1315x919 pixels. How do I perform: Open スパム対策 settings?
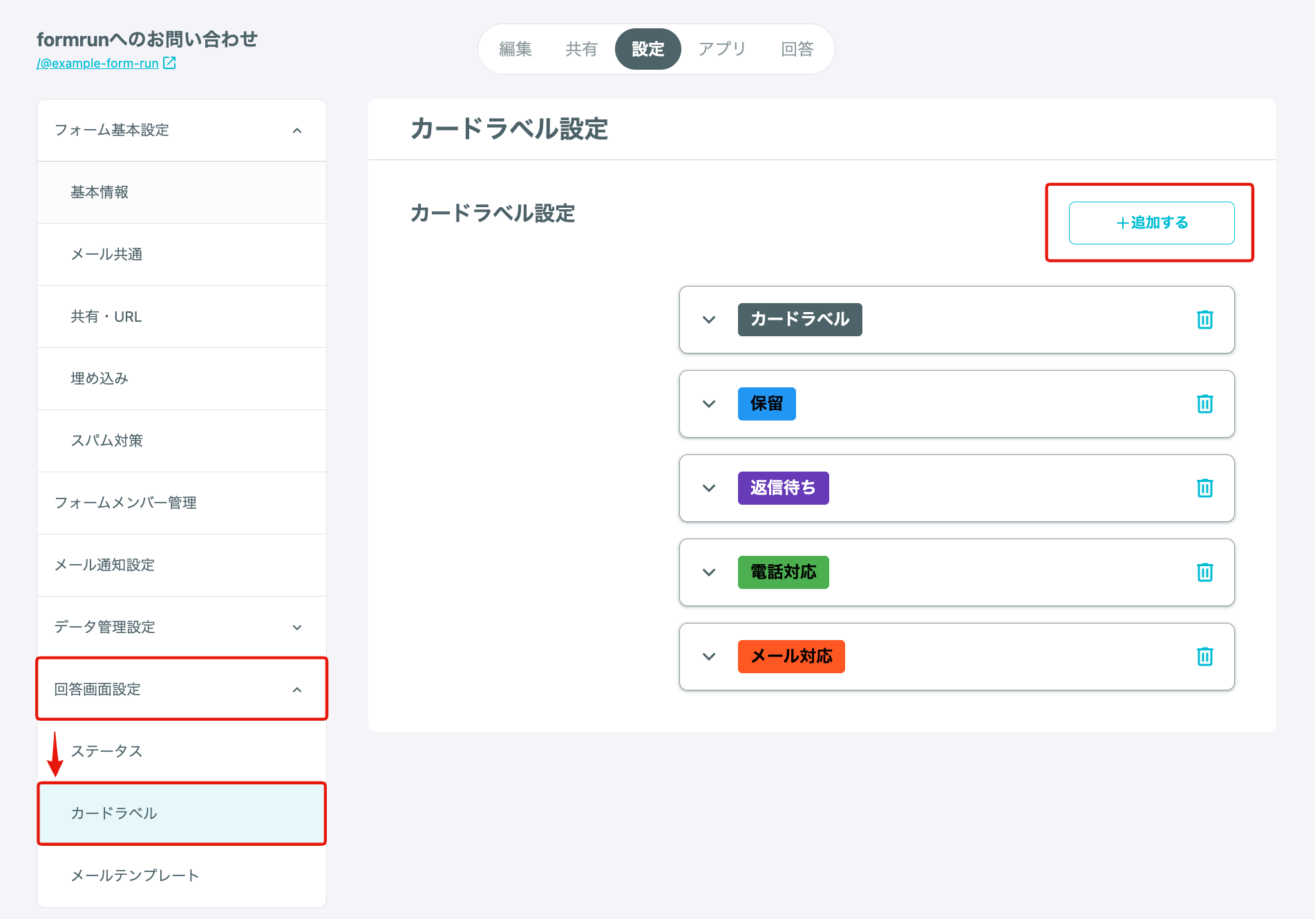point(182,441)
